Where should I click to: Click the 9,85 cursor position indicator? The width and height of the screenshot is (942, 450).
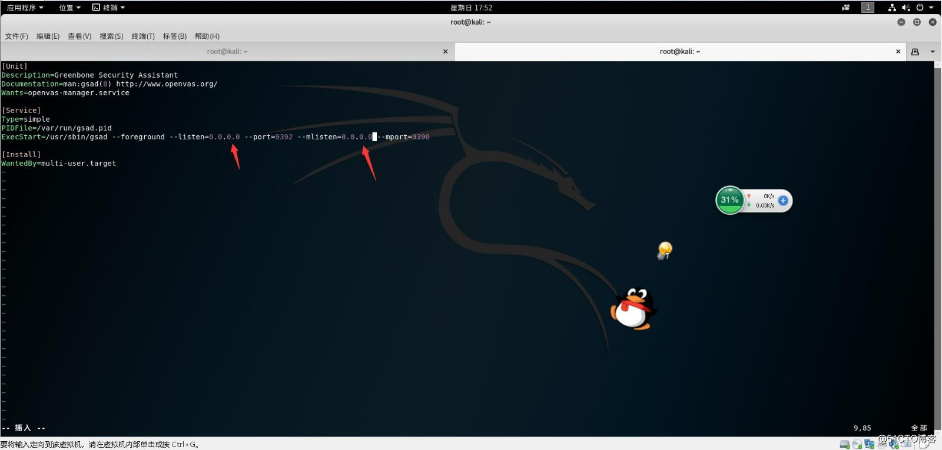863,428
